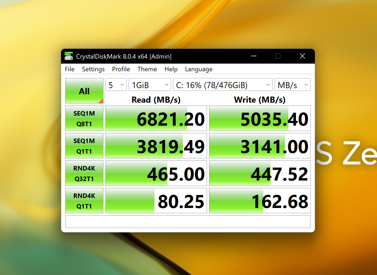Maximize the CrystalDiskMark window
This screenshot has height=275, width=377.
[278, 56]
